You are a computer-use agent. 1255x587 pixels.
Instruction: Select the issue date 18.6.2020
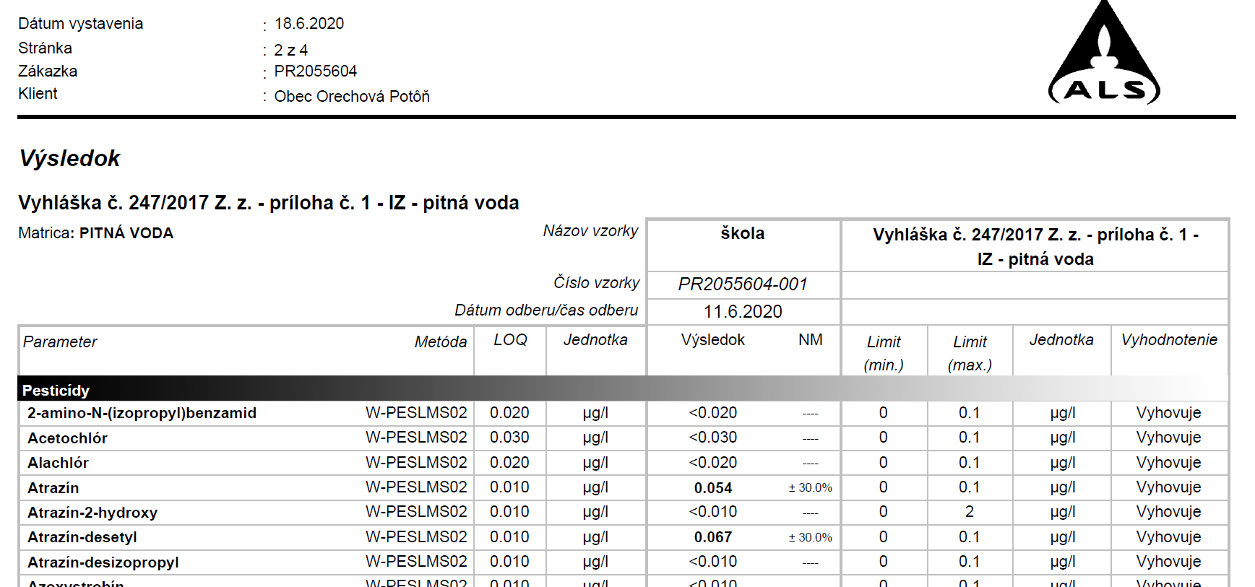[309, 24]
